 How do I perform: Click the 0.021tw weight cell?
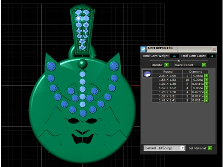click(198, 100)
